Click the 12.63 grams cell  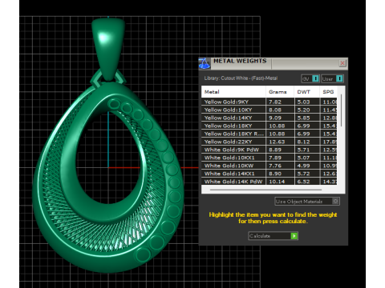click(280, 142)
